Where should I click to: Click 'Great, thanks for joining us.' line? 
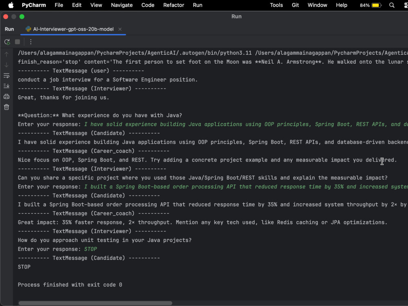[64, 98]
